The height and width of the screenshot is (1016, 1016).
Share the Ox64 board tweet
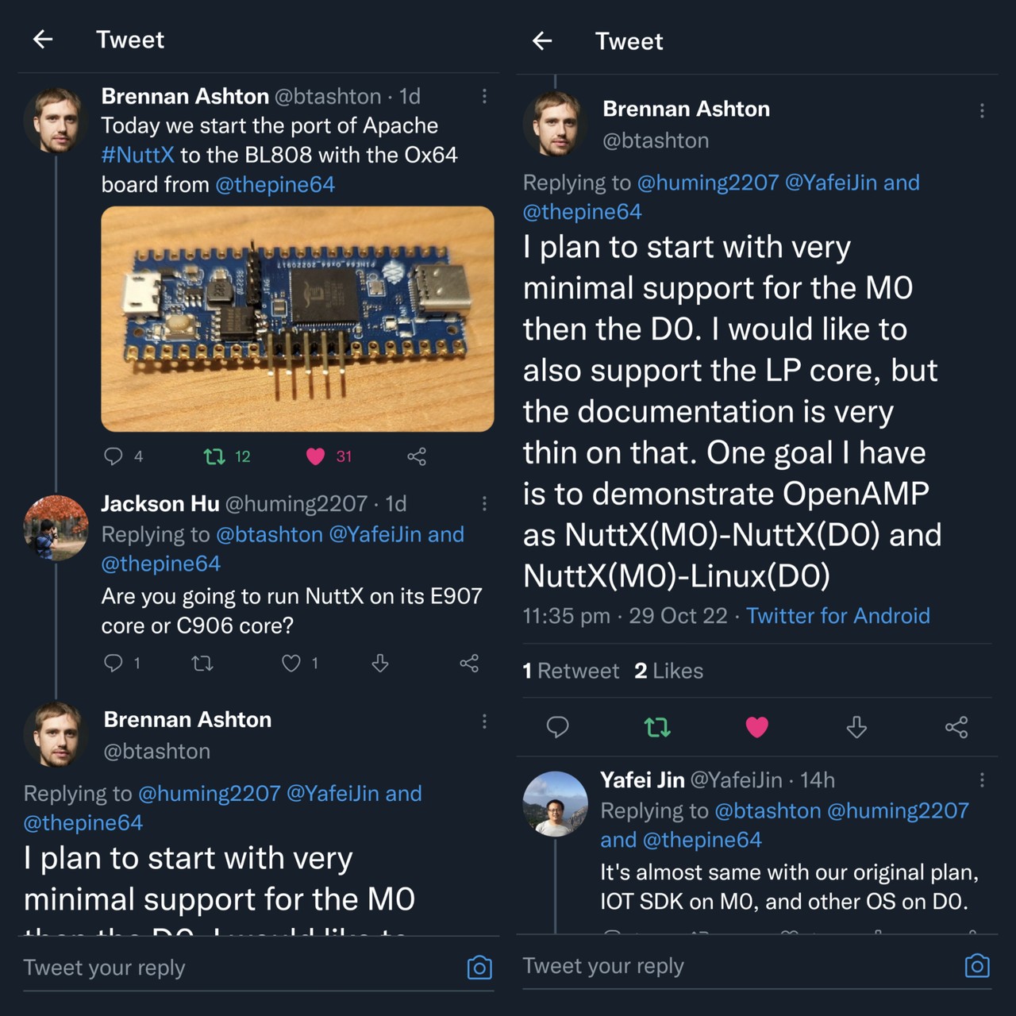click(x=417, y=456)
